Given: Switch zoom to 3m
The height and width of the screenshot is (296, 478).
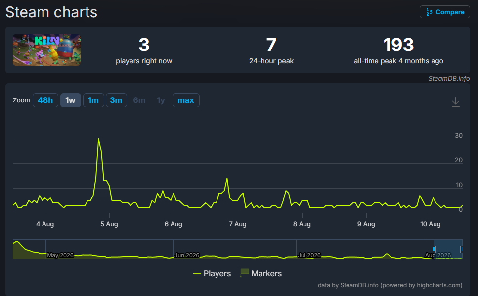Looking at the screenshot, I should tap(116, 100).
